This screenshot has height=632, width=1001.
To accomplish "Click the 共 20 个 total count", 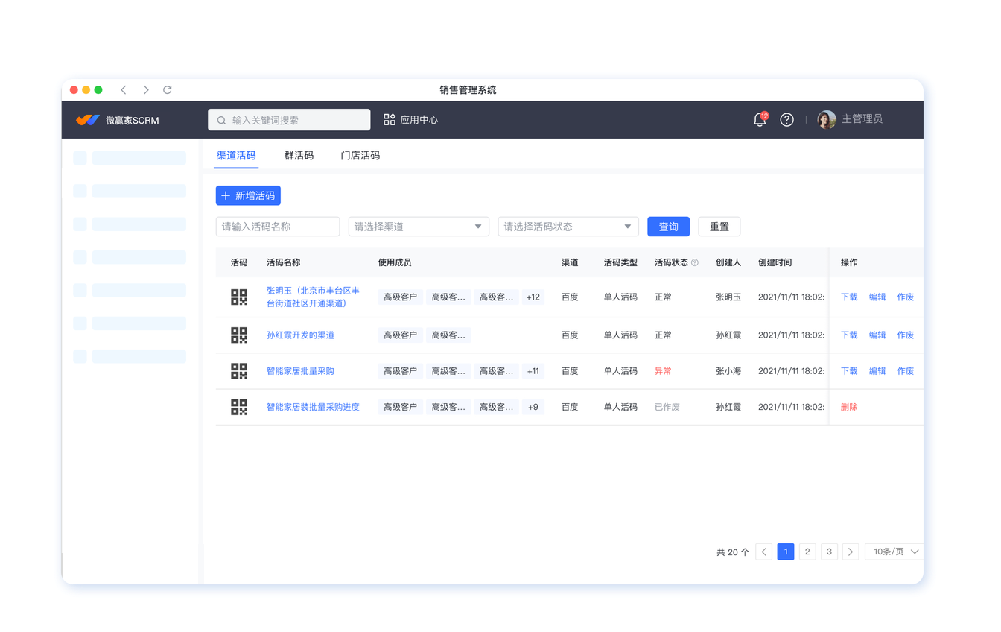I will [733, 552].
